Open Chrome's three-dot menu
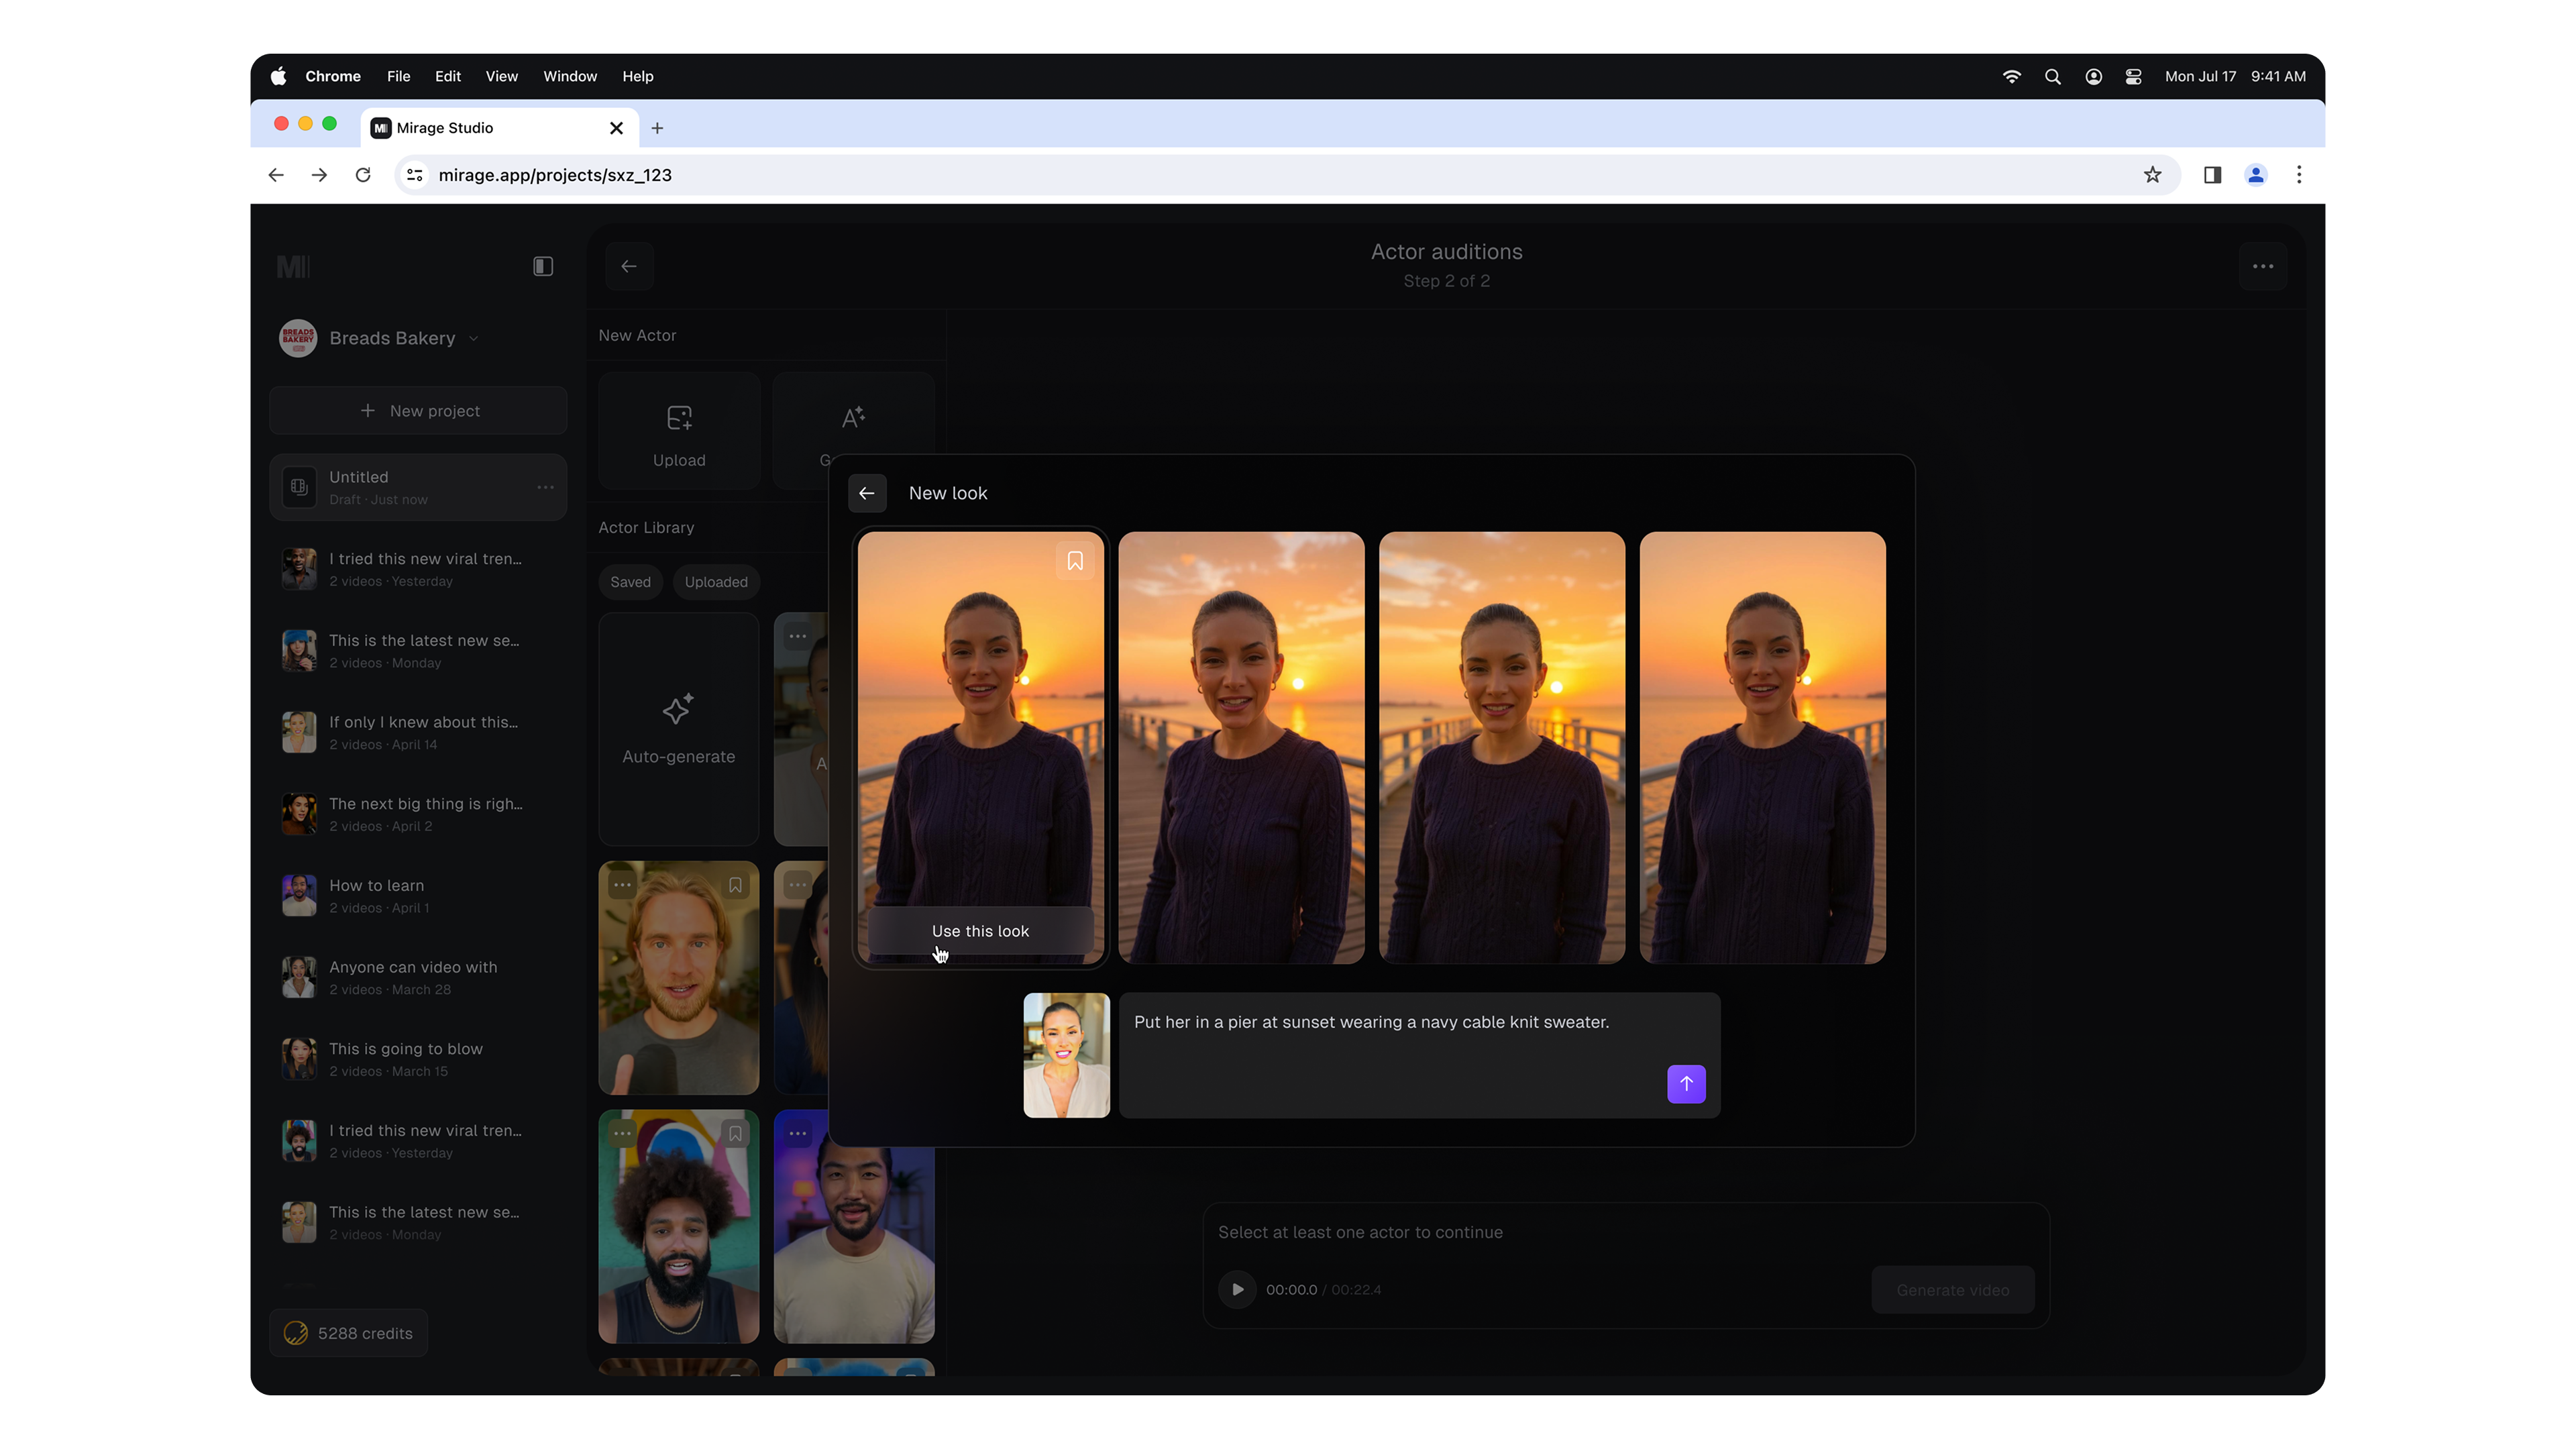The width and height of the screenshot is (2576, 1449). click(x=2298, y=175)
